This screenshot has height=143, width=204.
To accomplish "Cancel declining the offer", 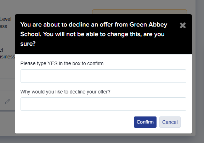I will [170, 122].
